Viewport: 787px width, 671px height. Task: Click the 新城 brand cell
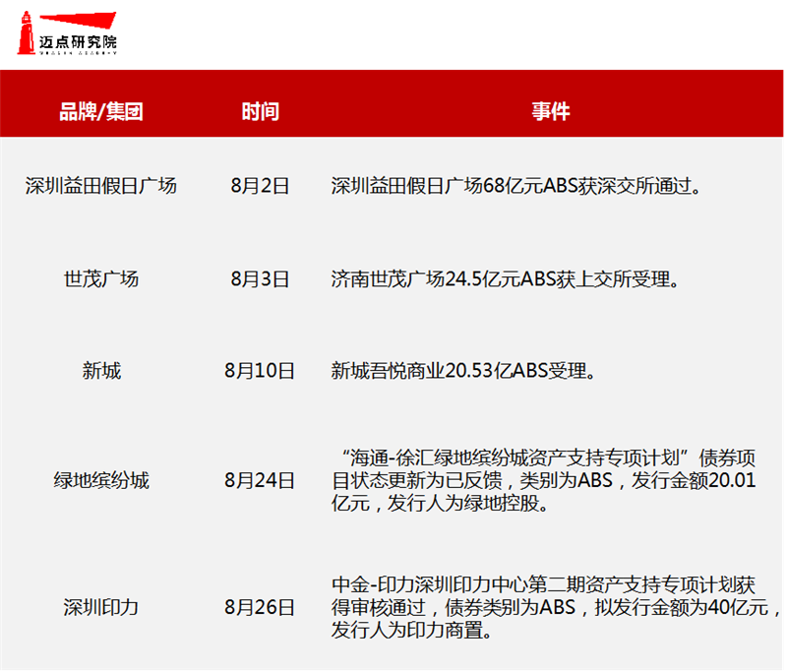[x=101, y=371]
